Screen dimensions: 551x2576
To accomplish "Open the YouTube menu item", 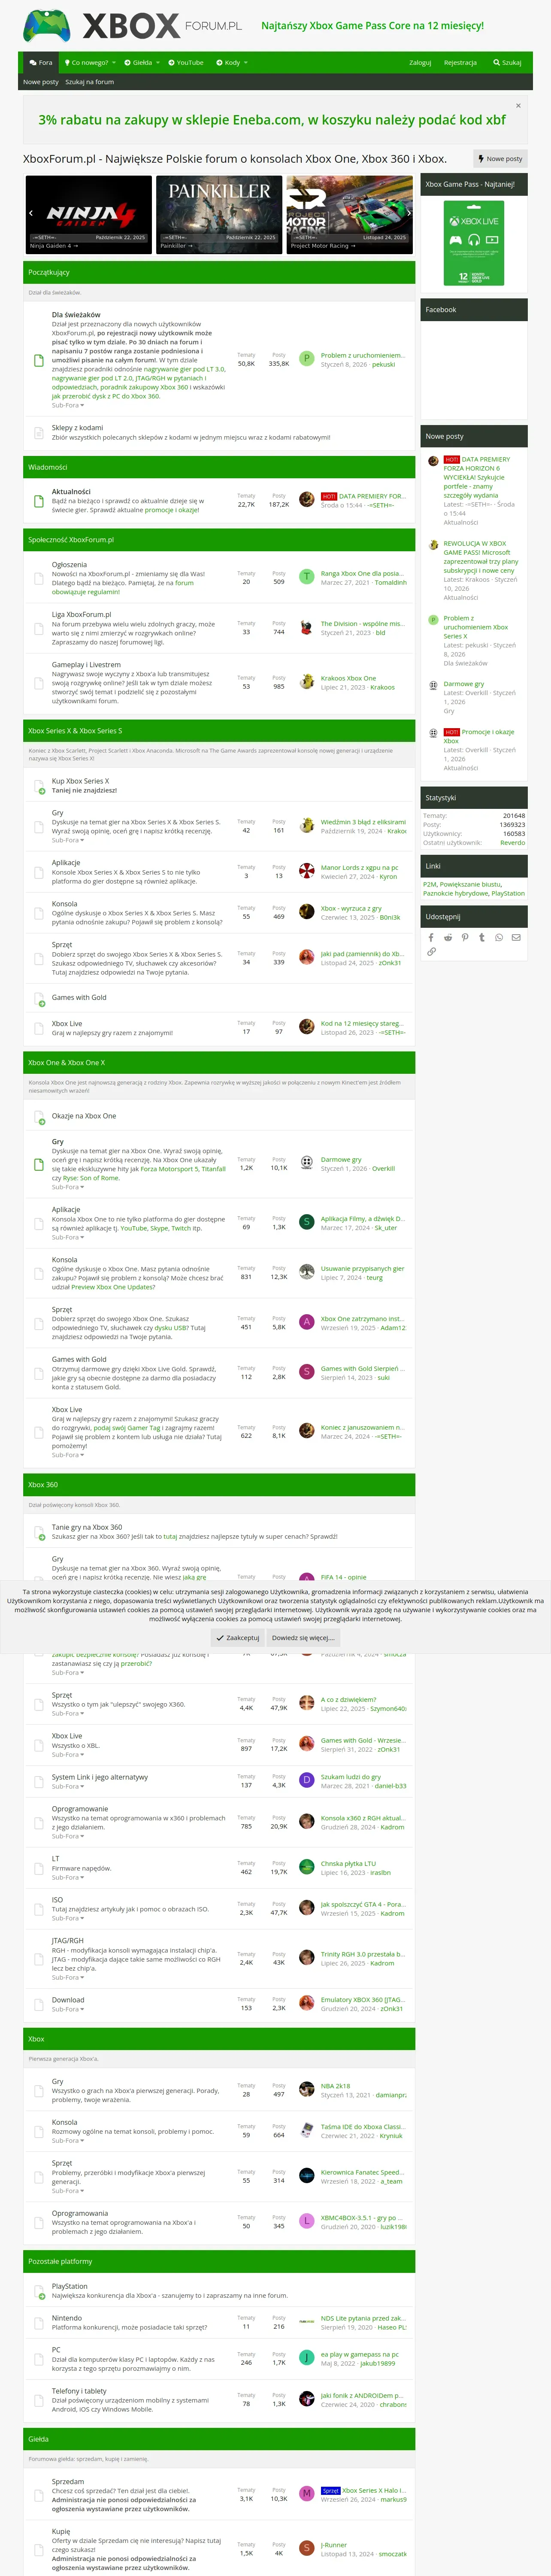I will 186,62.
